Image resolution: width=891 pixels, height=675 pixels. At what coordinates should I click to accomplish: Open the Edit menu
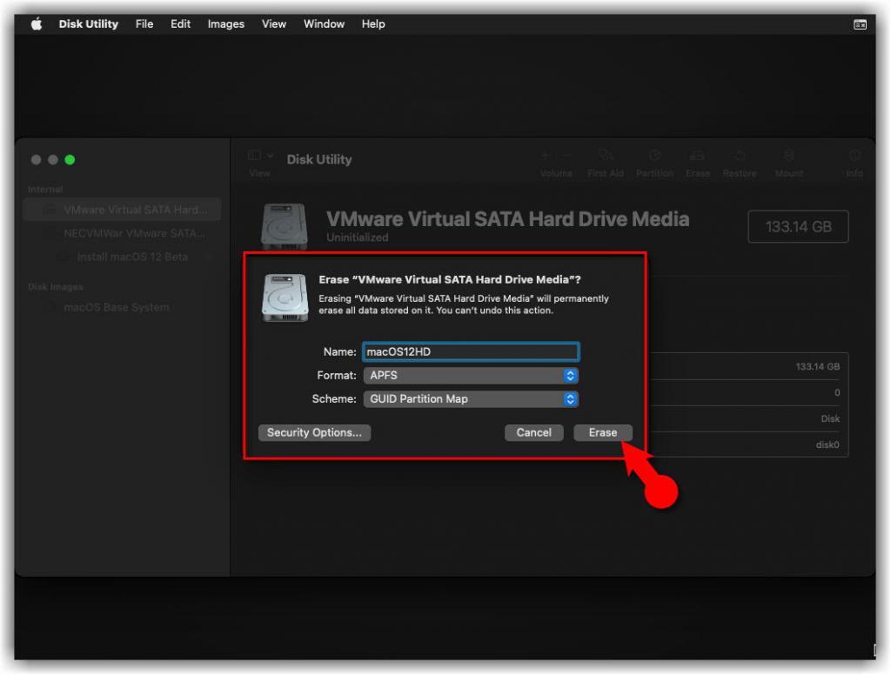click(180, 23)
